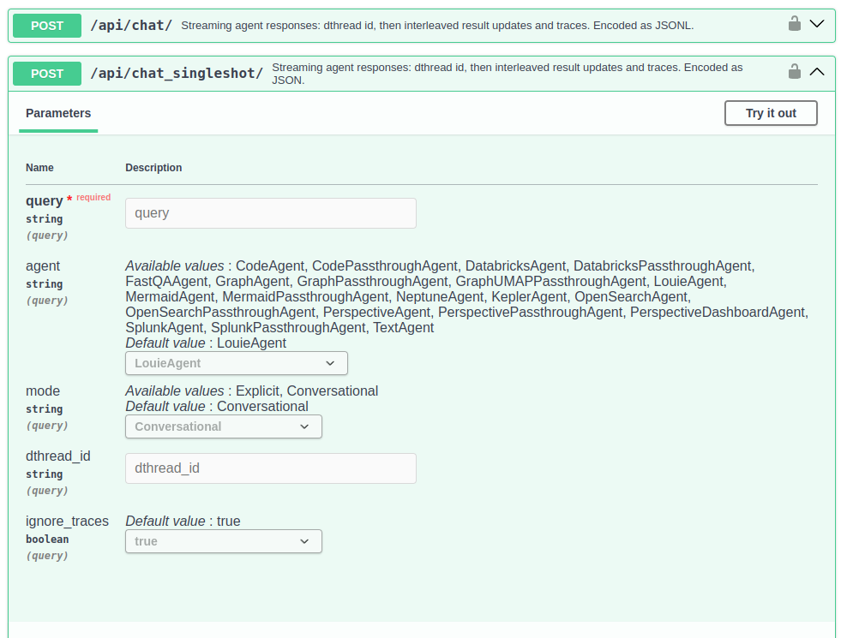The image size is (853, 638).
Task: Click the dthread_id parameter name
Action: [x=58, y=456]
